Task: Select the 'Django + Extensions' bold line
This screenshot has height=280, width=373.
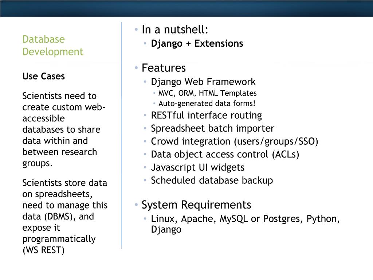Action: click(x=197, y=44)
